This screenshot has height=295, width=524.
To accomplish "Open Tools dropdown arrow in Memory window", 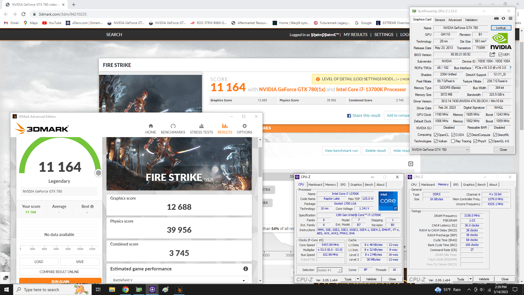I will tap(471, 279).
